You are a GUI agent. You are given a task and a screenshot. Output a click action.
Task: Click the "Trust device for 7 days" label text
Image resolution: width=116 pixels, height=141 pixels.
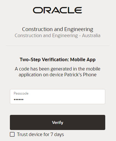coord(40,135)
